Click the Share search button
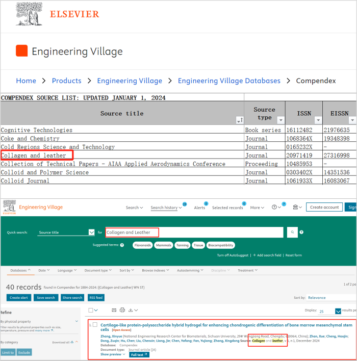This screenshot has height=361, width=357. [x=72, y=298]
